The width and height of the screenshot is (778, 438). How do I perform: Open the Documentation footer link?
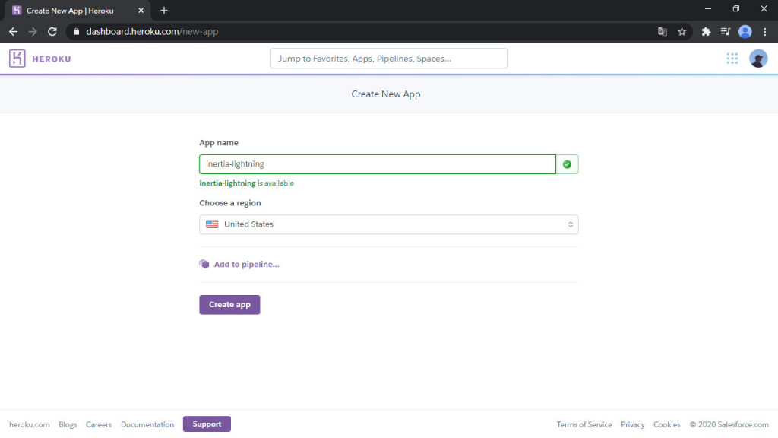tap(147, 424)
